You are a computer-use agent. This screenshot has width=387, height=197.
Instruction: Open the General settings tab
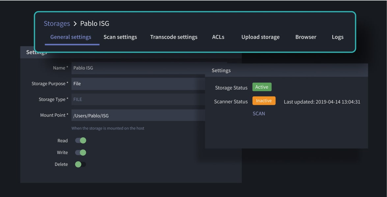(71, 37)
